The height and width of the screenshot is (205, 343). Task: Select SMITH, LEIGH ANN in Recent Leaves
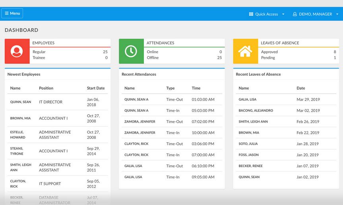253,122
